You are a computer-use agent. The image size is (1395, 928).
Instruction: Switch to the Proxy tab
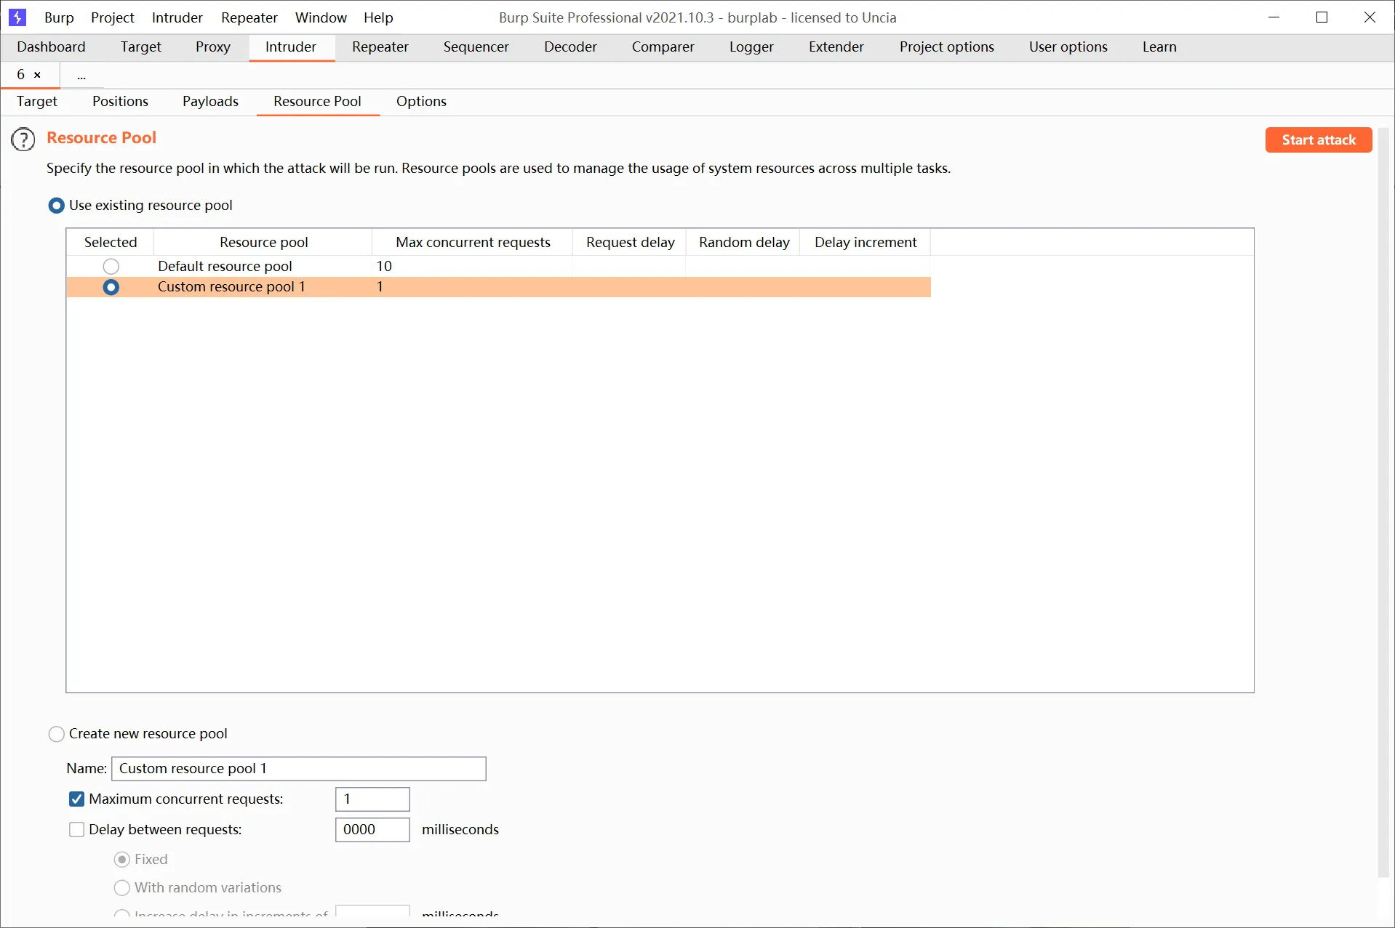click(213, 47)
